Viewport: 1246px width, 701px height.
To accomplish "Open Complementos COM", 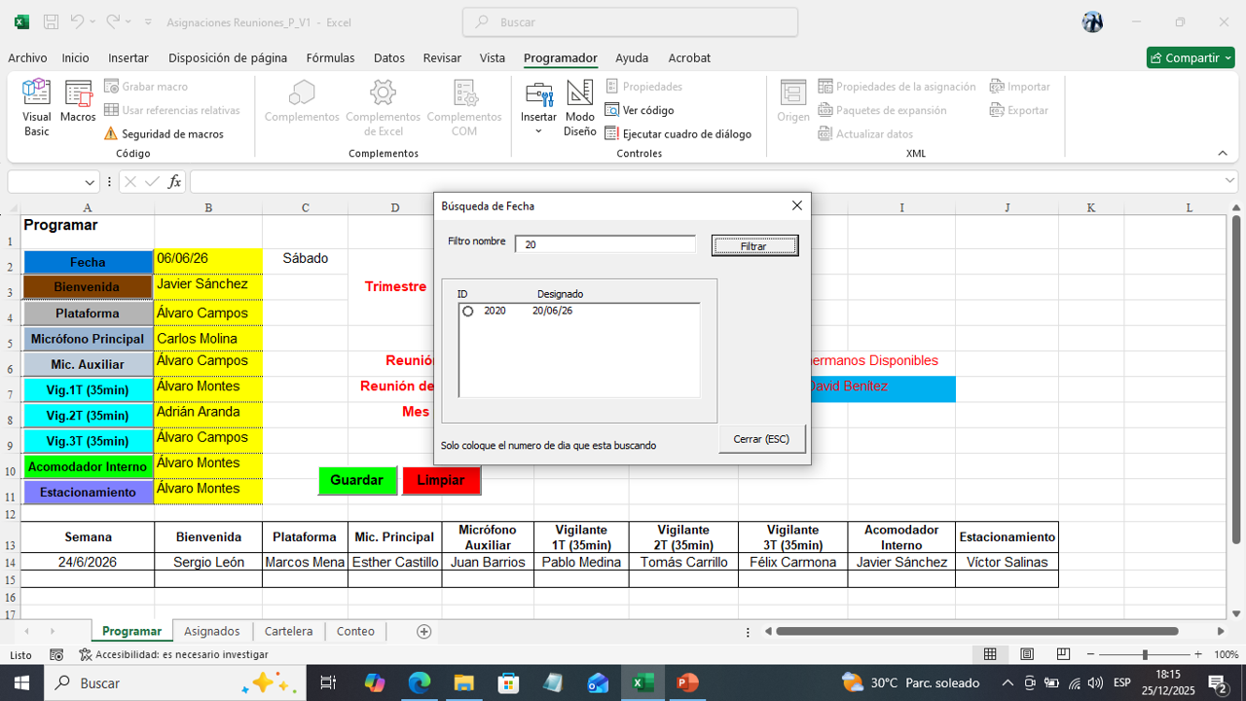I will pyautogui.click(x=464, y=108).
